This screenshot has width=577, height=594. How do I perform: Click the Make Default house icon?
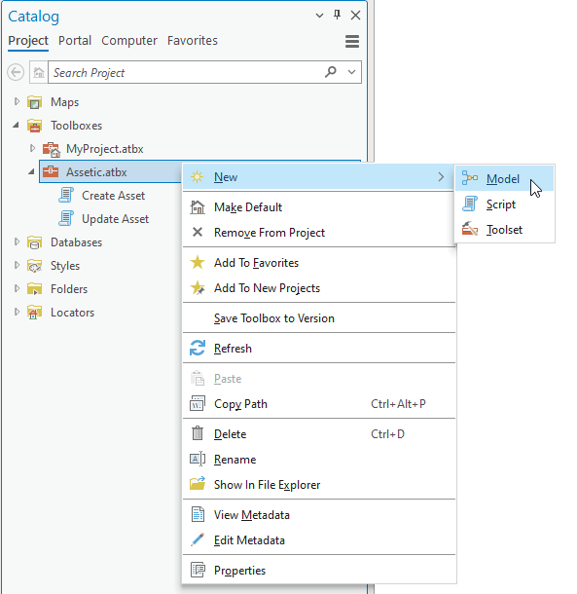point(198,207)
